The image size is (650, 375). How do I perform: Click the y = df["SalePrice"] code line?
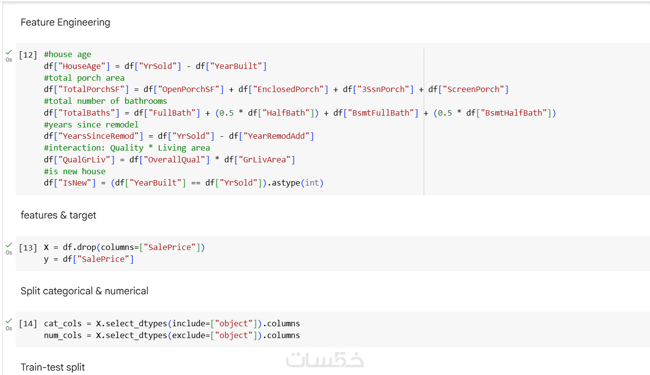pyautogui.click(x=89, y=259)
